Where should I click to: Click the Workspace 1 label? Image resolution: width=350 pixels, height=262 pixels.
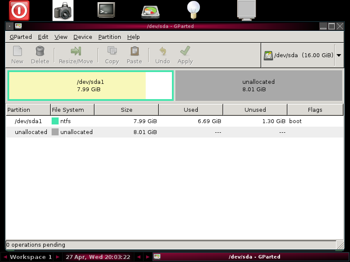pyautogui.click(x=31, y=257)
